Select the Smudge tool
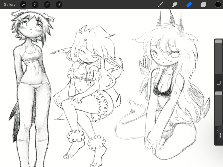The height and width of the screenshot is (167, 223). (175, 4)
